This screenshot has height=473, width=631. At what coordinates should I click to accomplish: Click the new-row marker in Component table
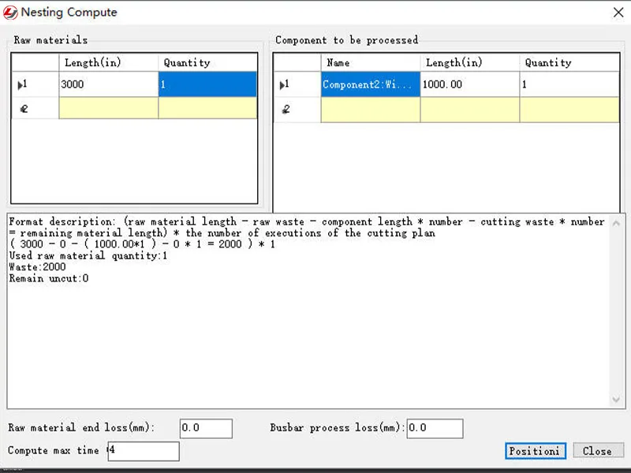[297, 110]
